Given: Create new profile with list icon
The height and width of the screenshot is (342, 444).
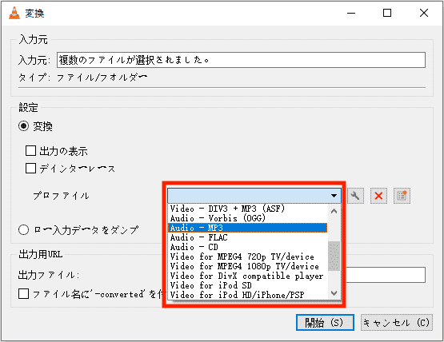Looking at the screenshot, I should pyautogui.click(x=402, y=196).
